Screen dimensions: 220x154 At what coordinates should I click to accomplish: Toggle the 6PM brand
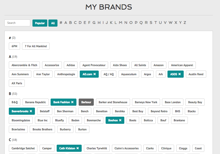coord(15,46)
